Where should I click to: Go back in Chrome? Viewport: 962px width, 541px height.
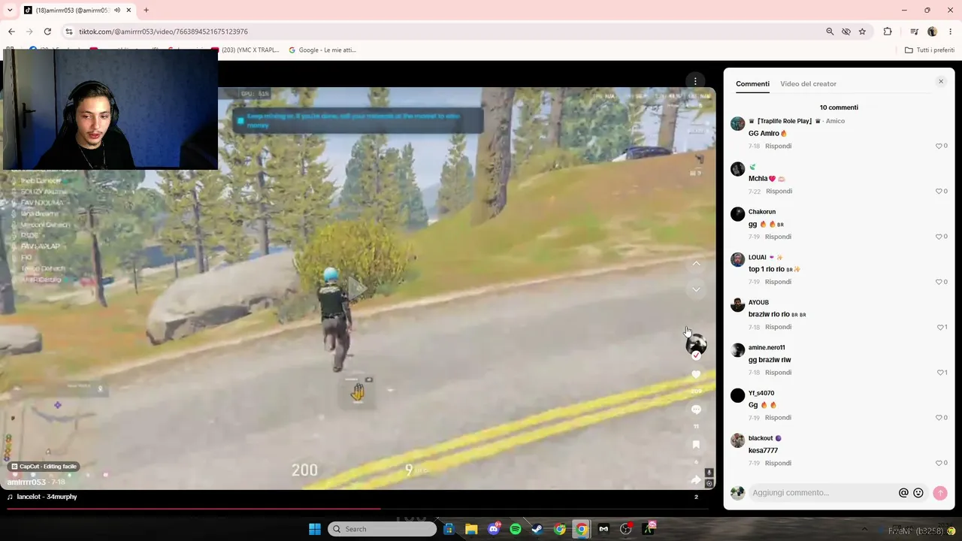pos(11,32)
